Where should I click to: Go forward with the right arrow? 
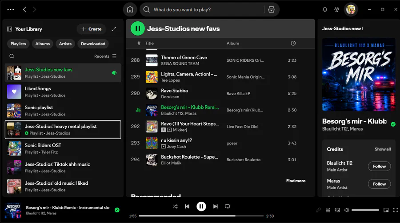pos(34,9)
